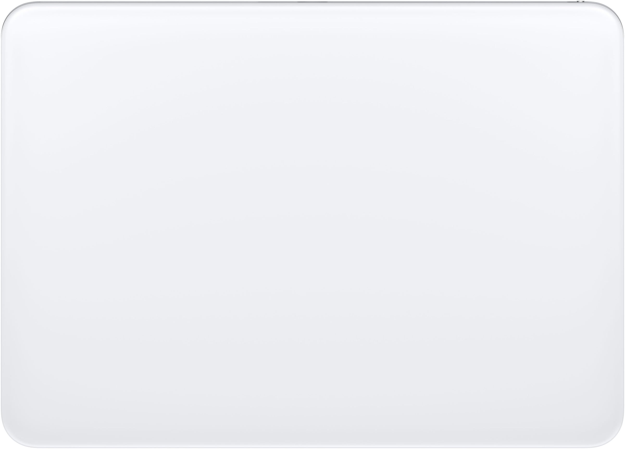Select the trackpad's bottom border edge

click(x=312, y=447)
